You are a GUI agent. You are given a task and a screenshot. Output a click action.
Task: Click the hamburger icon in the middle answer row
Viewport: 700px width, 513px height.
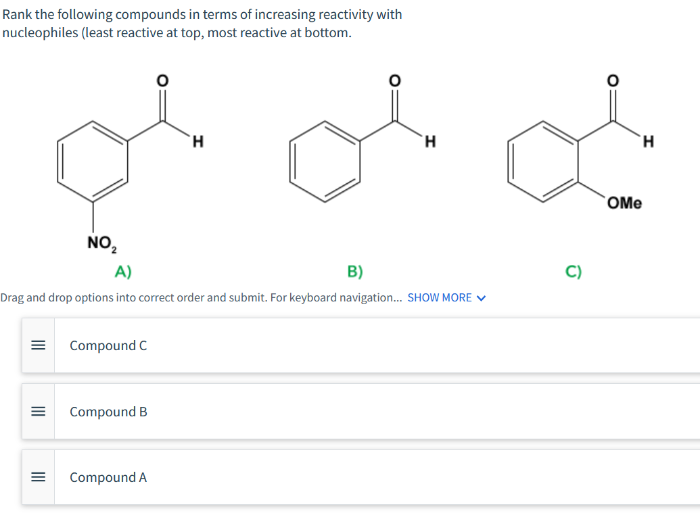click(x=39, y=412)
